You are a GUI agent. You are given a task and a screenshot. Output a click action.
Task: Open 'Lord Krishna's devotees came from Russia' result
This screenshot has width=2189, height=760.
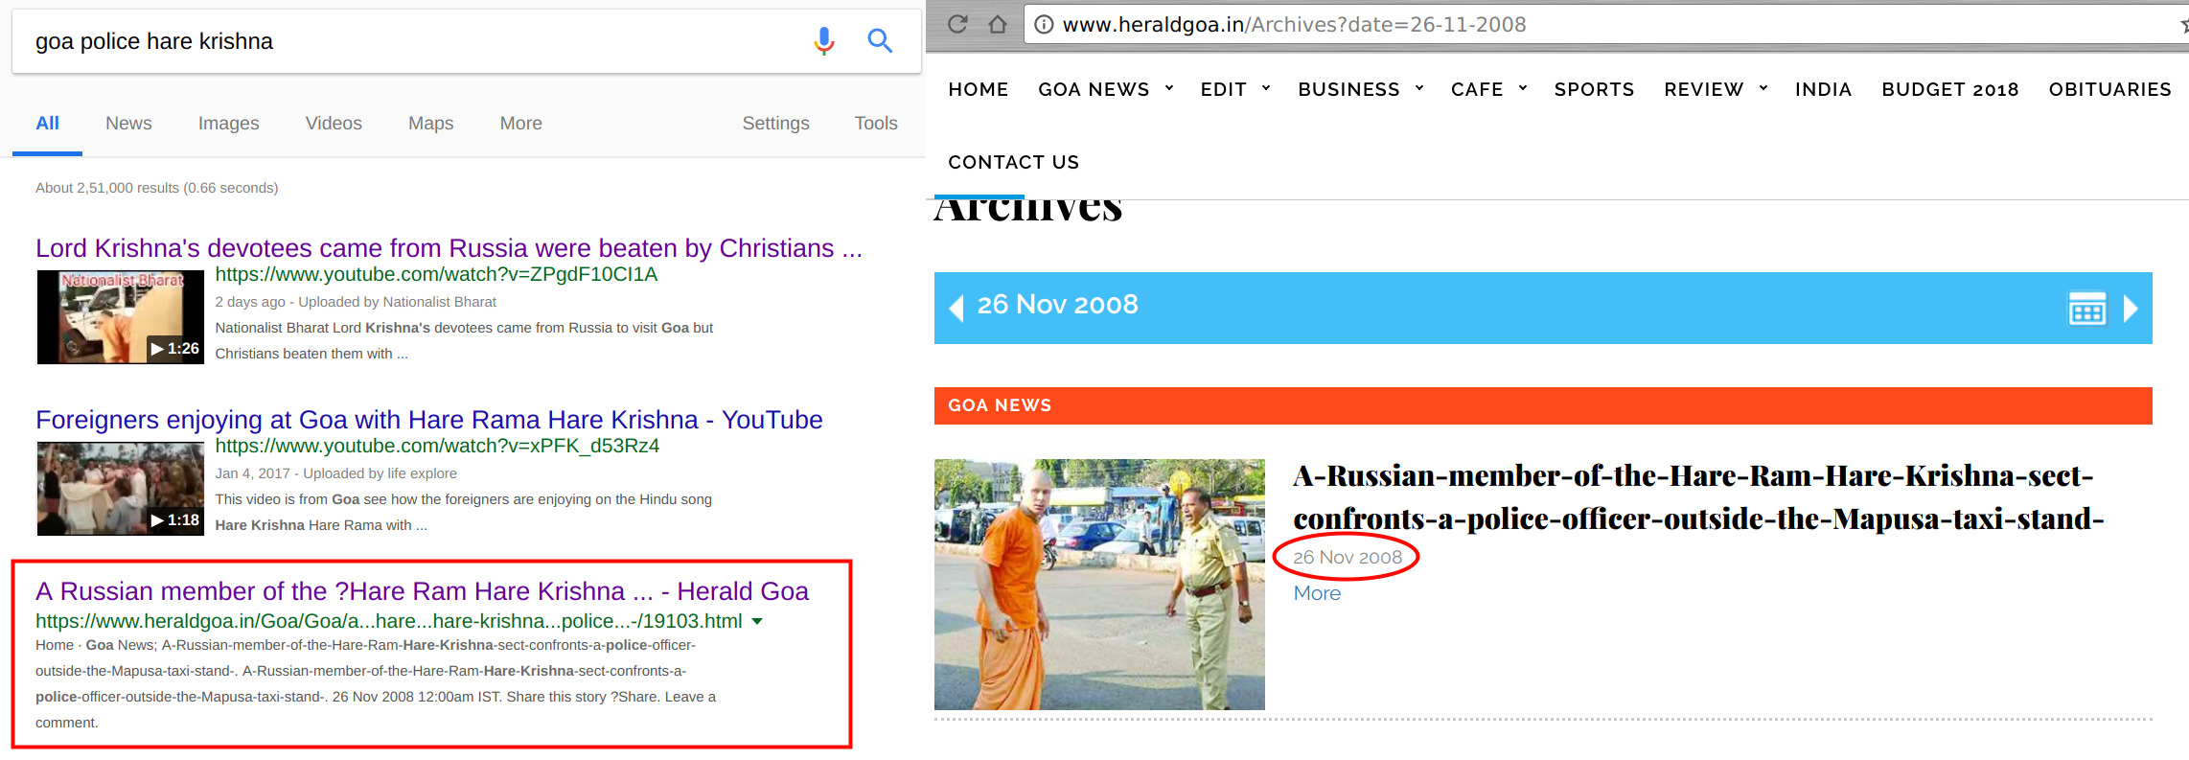click(x=449, y=248)
